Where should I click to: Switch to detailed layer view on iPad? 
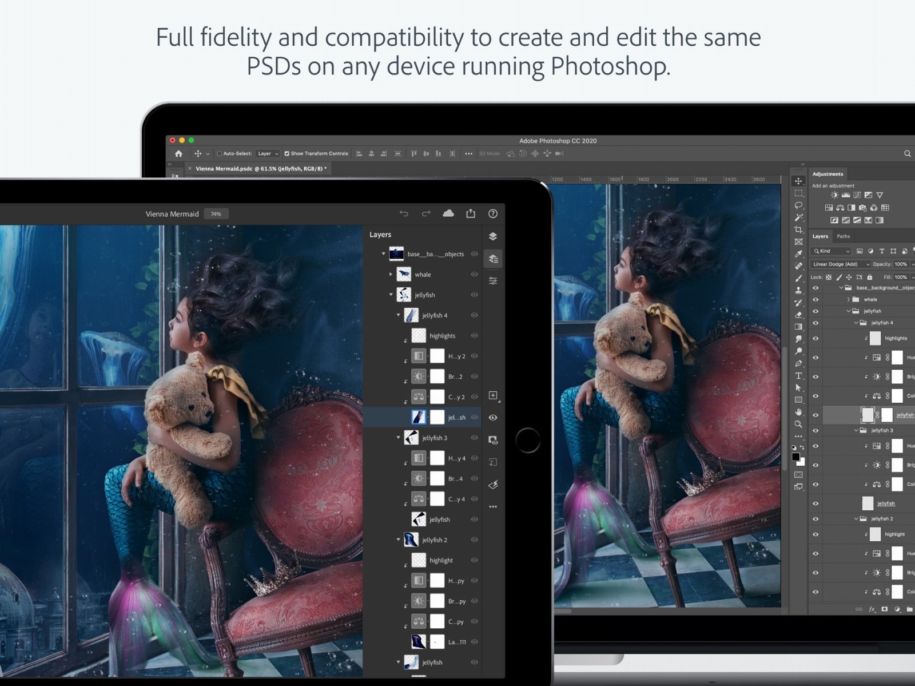tap(493, 259)
